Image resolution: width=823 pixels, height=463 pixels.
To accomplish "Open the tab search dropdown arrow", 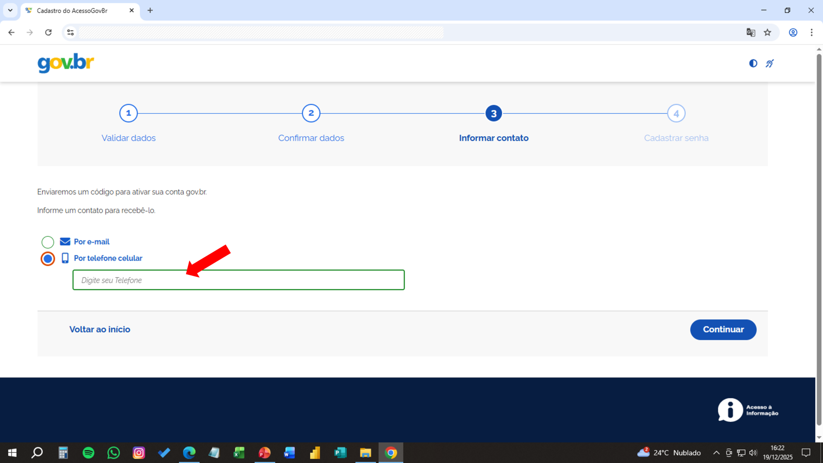I will 10,10.
